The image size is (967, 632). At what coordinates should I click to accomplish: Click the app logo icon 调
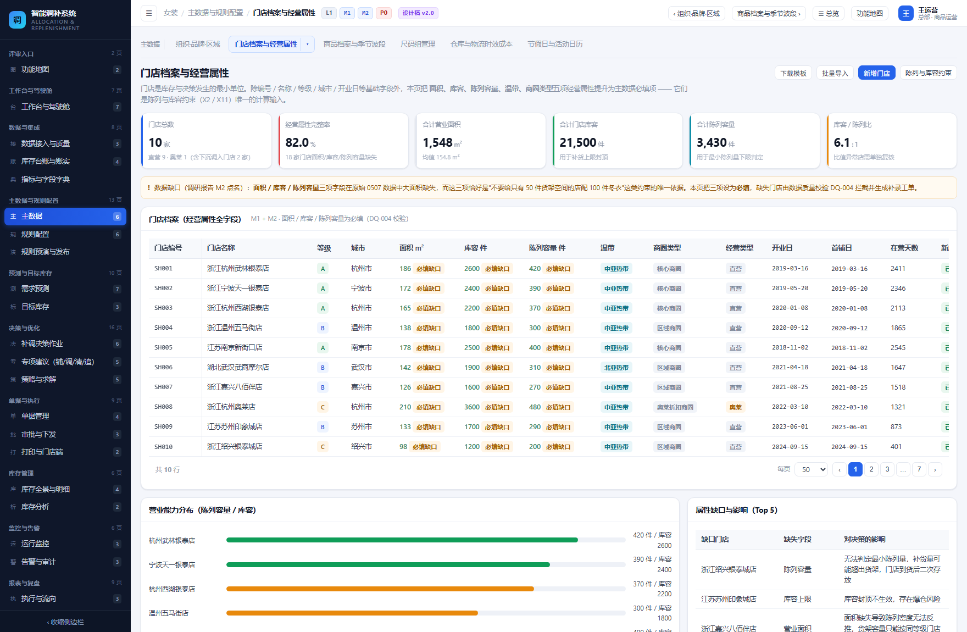pos(17,20)
